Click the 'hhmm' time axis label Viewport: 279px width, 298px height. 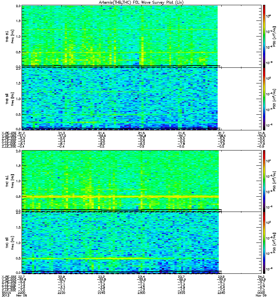click(x=6, y=293)
